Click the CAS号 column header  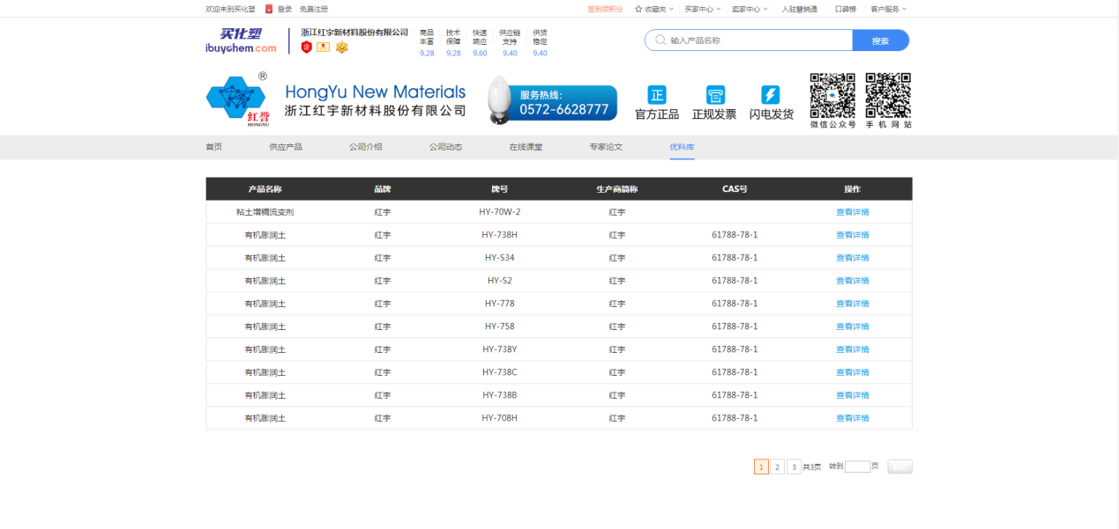[735, 189]
